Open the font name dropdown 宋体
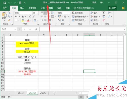The height and width of the screenshot is (99, 127). pyautogui.click(x=31, y=13)
